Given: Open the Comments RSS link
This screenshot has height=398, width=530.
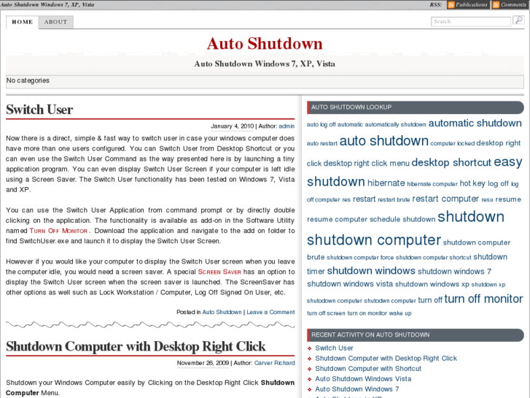Looking at the screenshot, I should [x=513, y=4].
